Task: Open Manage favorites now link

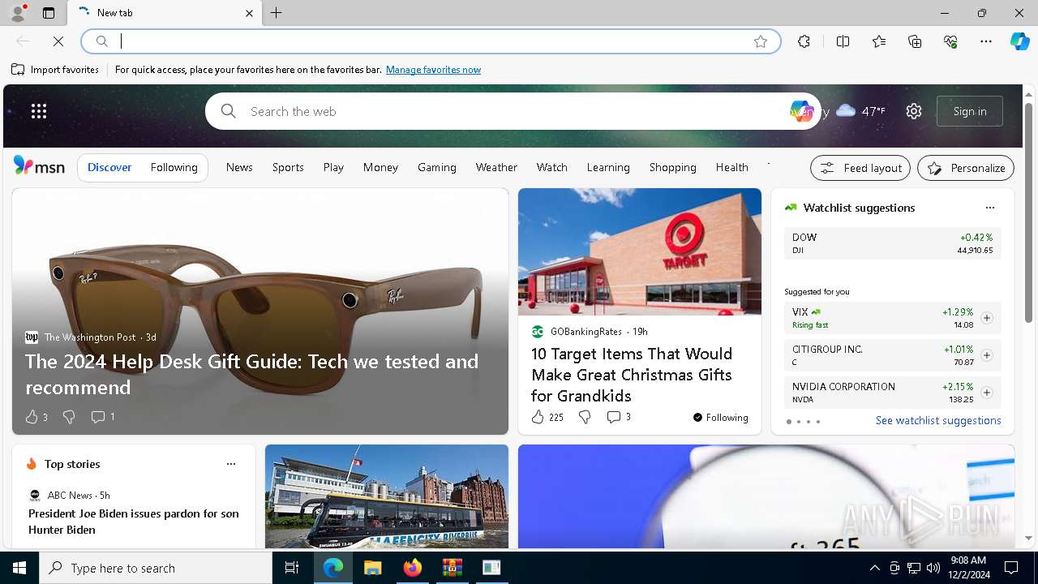Action: coord(433,70)
